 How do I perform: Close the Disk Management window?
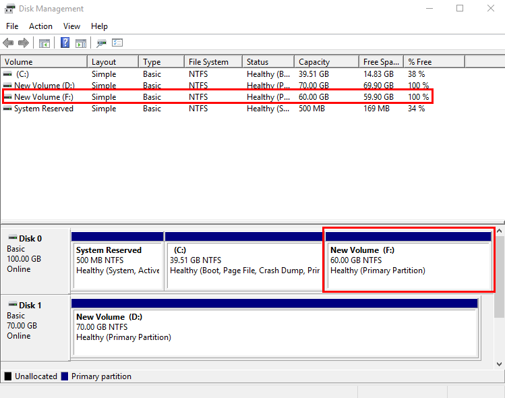tap(491, 8)
